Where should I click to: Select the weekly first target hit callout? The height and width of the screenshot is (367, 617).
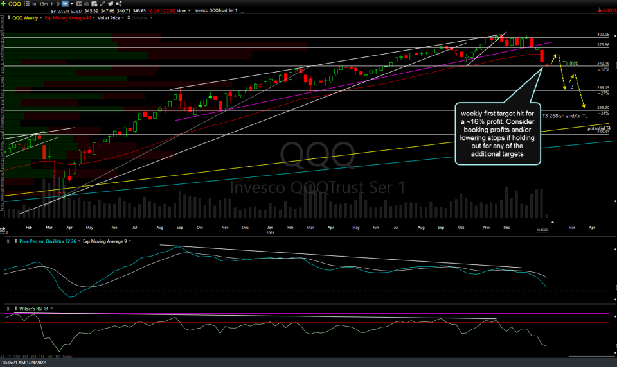point(497,133)
